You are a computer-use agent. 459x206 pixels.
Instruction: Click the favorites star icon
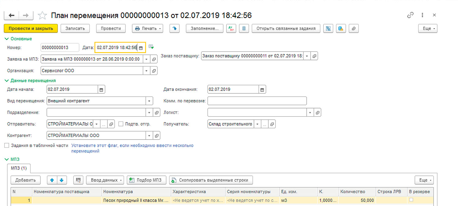pyautogui.click(x=42, y=16)
